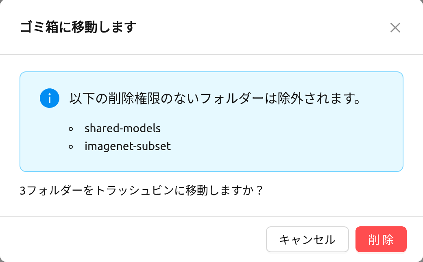
Task: Close the ゴミ箱に移動します dialog with X
Action: click(x=395, y=28)
